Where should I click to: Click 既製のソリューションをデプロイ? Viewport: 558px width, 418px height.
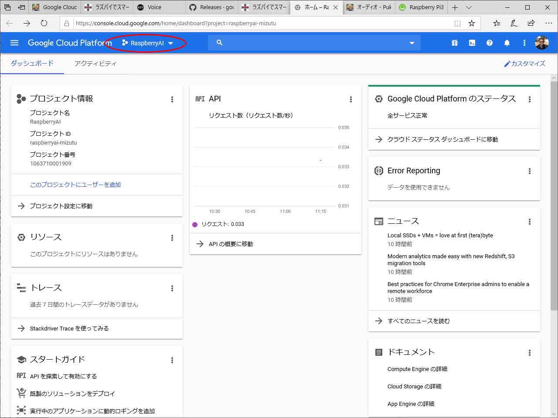[72, 394]
